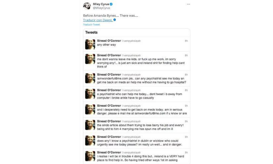Click the Tweets header in embedded image
Screen dimensions: 273x164
click(x=91, y=32)
